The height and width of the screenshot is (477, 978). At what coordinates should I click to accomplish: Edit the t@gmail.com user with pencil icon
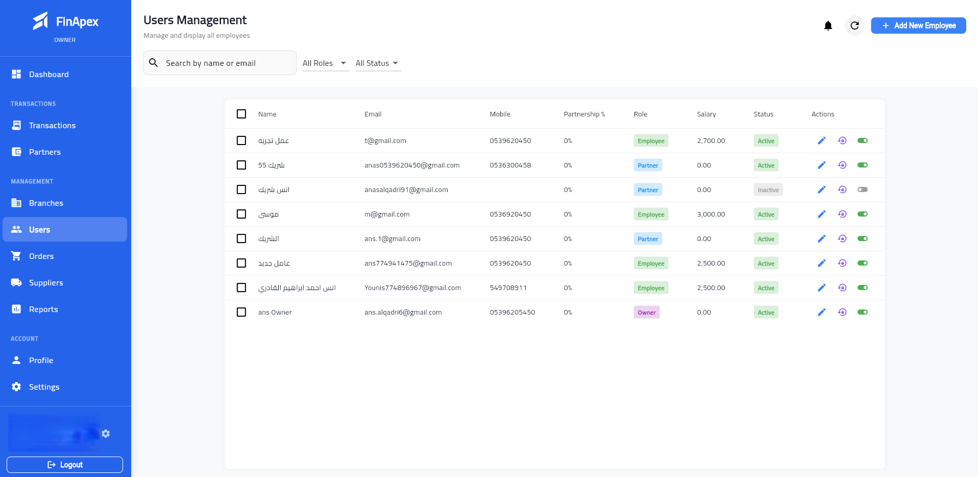tap(822, 140)
